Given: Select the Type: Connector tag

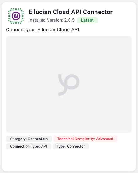Looking at the screenshot, I should (x=71, y=146).
